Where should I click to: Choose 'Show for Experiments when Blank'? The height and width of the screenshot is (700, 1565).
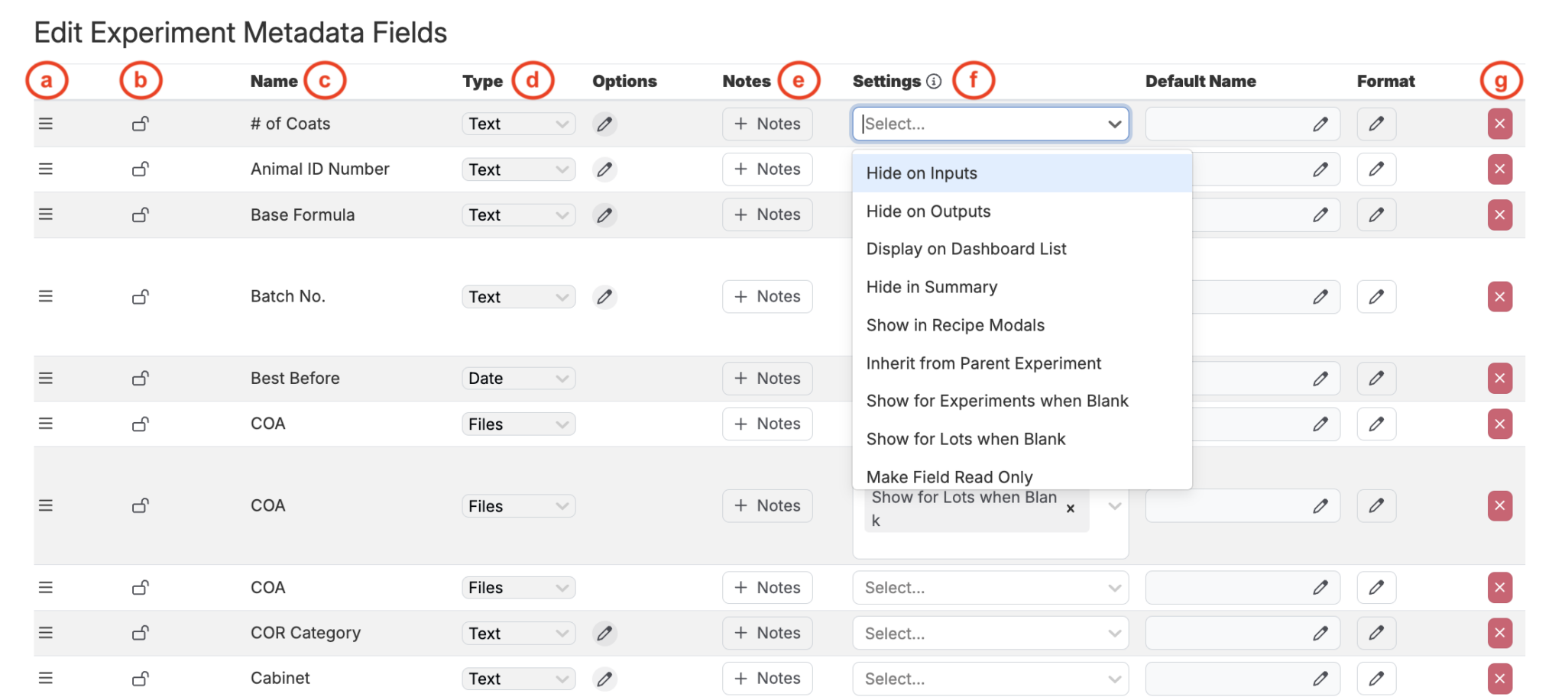coord(1022,401)
